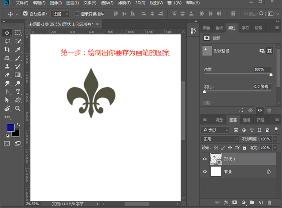
Task: Toggle pixel layer filter
Action: point(236,130)
